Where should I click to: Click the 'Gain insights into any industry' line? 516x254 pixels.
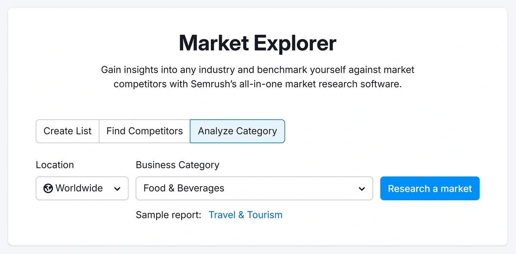pos(258,70)
